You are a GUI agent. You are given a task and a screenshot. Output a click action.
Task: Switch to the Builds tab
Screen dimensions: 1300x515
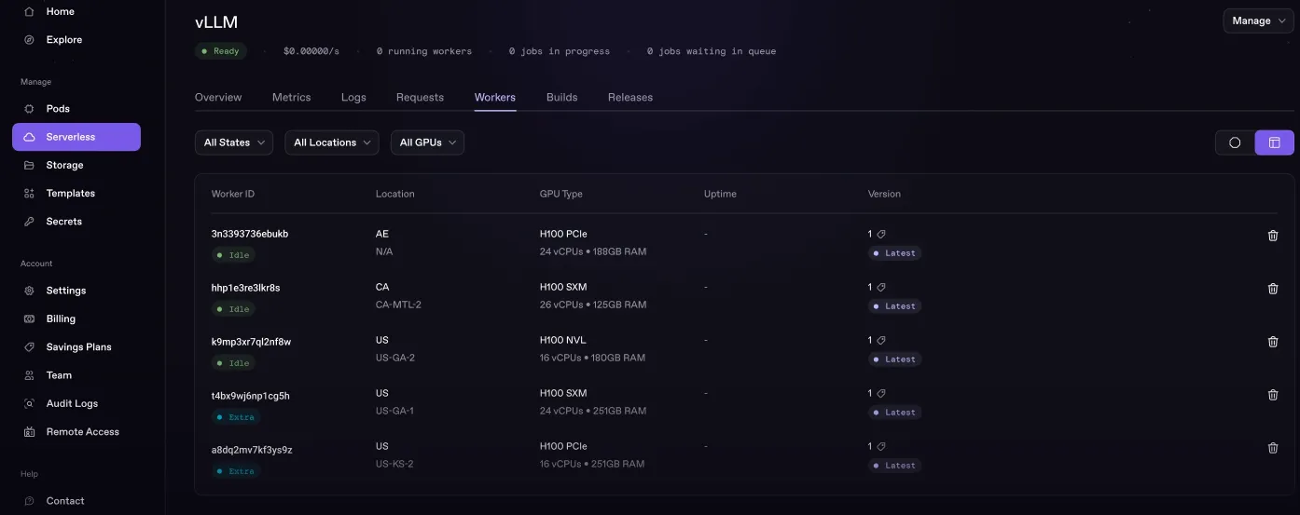click(561, 97)
